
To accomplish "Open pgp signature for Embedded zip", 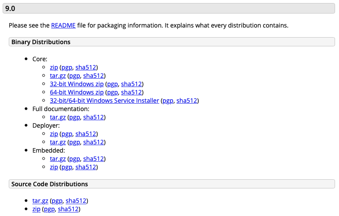I will [67, 167].
